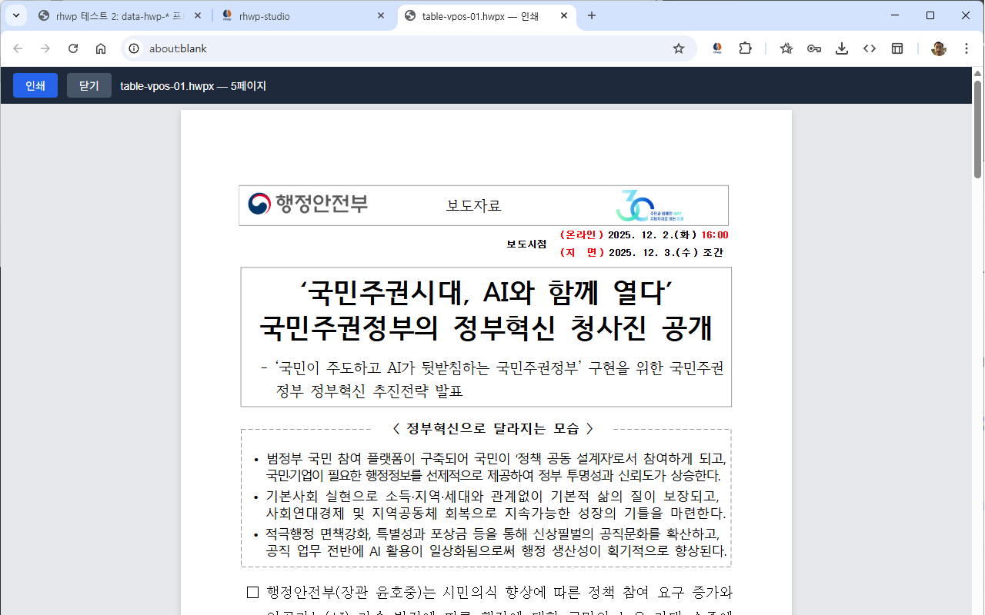Click the 행정안전부 logo in the document
This screenshot has height=615, width=985.
tap(308, 204)
